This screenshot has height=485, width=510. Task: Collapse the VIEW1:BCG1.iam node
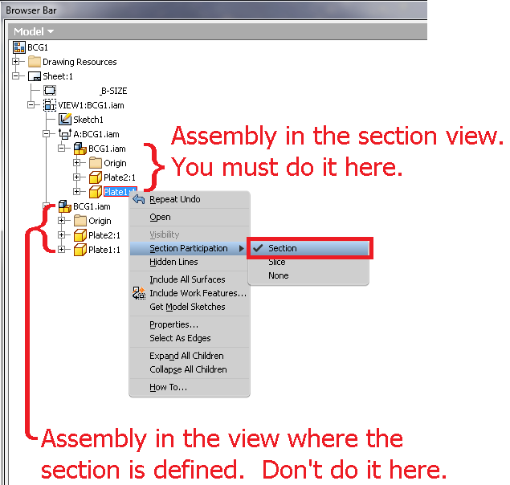31,105
